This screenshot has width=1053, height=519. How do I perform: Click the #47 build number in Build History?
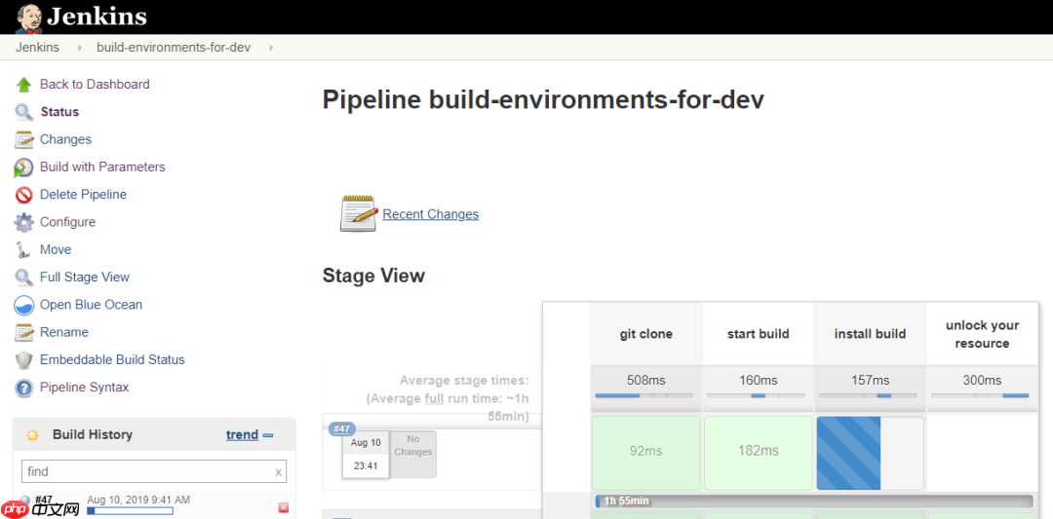[43, 500]
